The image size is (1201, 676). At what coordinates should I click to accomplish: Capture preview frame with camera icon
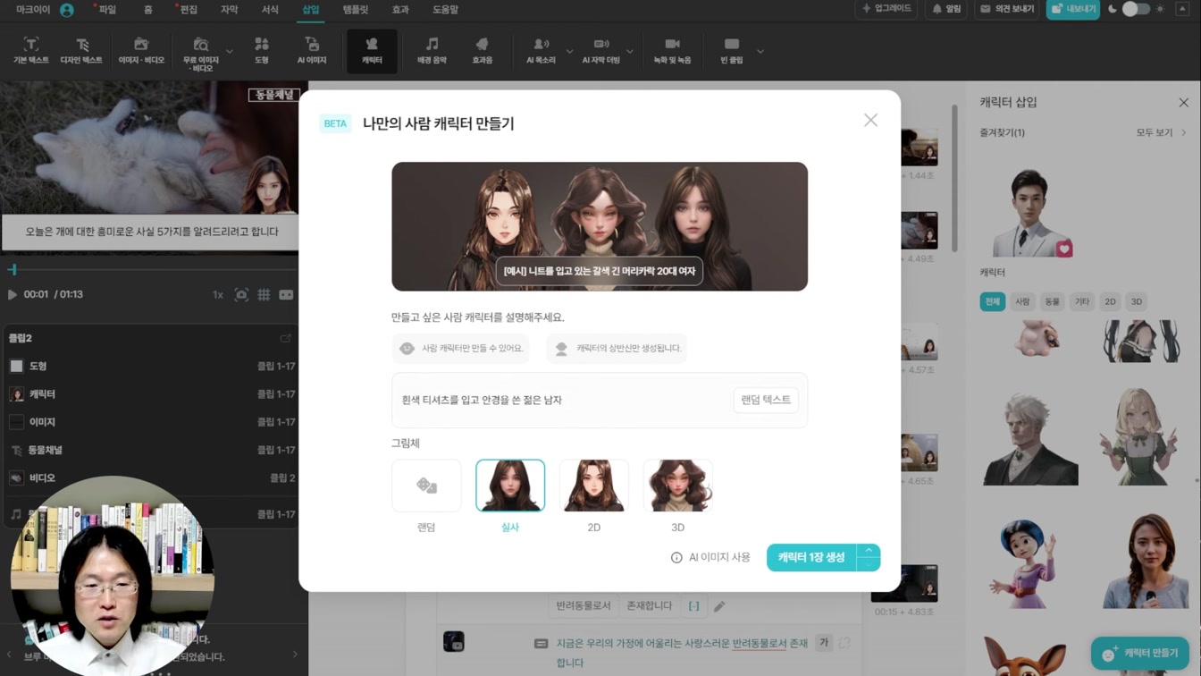click(241, 294)
